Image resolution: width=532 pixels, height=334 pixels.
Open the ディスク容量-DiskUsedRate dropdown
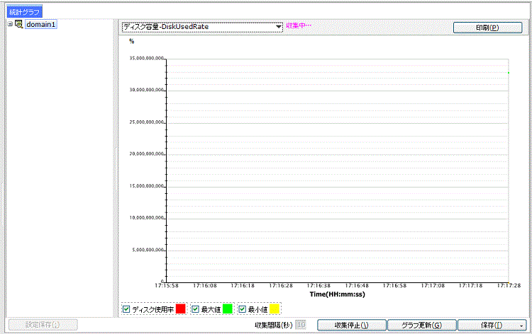(279, 27)
